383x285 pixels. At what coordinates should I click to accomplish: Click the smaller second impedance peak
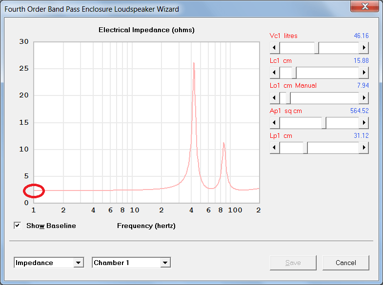pos(223,144)
